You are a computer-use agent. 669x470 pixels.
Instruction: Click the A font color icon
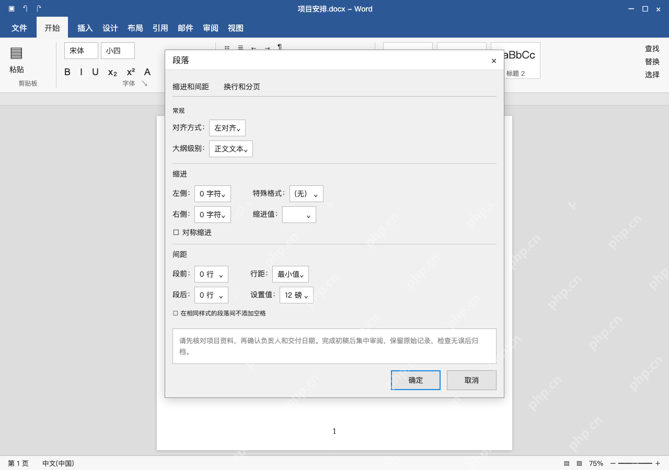pos(147,72)
